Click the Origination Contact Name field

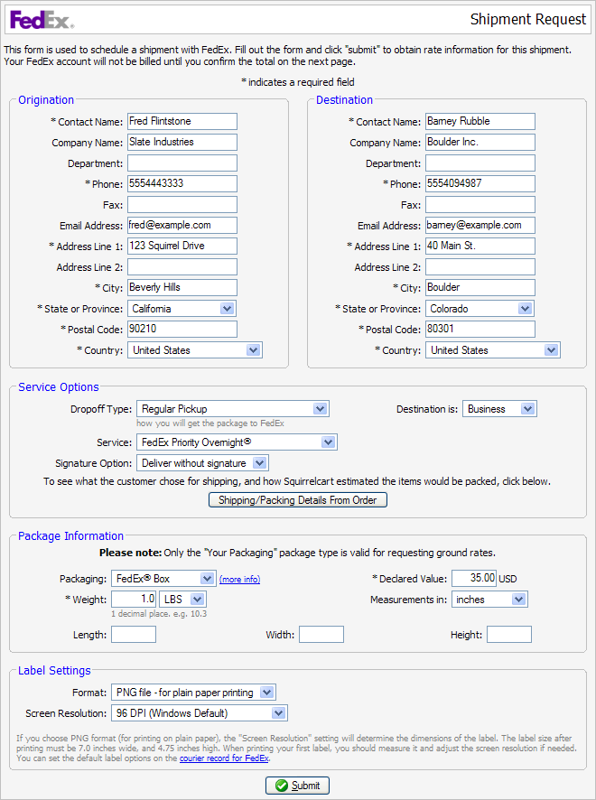(x=182, y=121)
